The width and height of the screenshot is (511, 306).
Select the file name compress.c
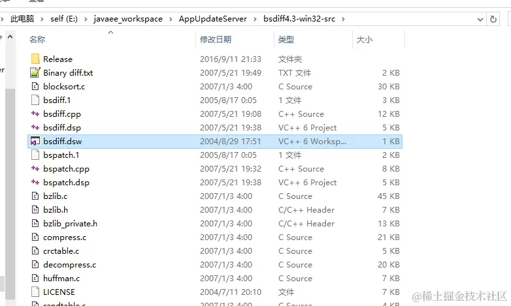[65, 237]
